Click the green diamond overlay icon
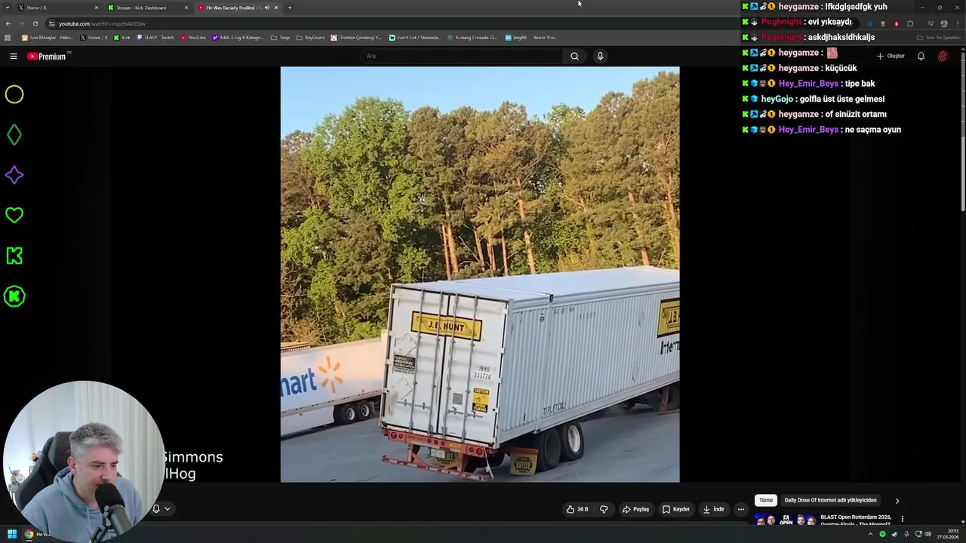The width and height of the screenshot is (966, 543). coord(14,135)
